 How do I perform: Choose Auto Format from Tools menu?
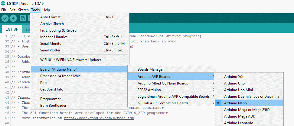tap(80, 17)
